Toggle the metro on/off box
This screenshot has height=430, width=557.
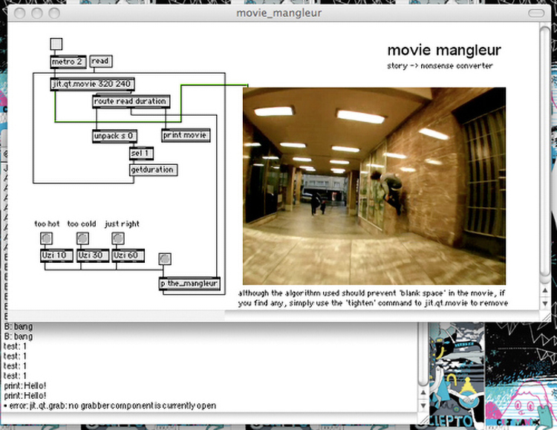[56, 44]
